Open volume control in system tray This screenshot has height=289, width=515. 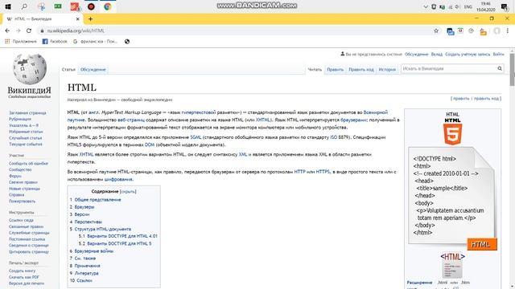click(x=458, y=7)
